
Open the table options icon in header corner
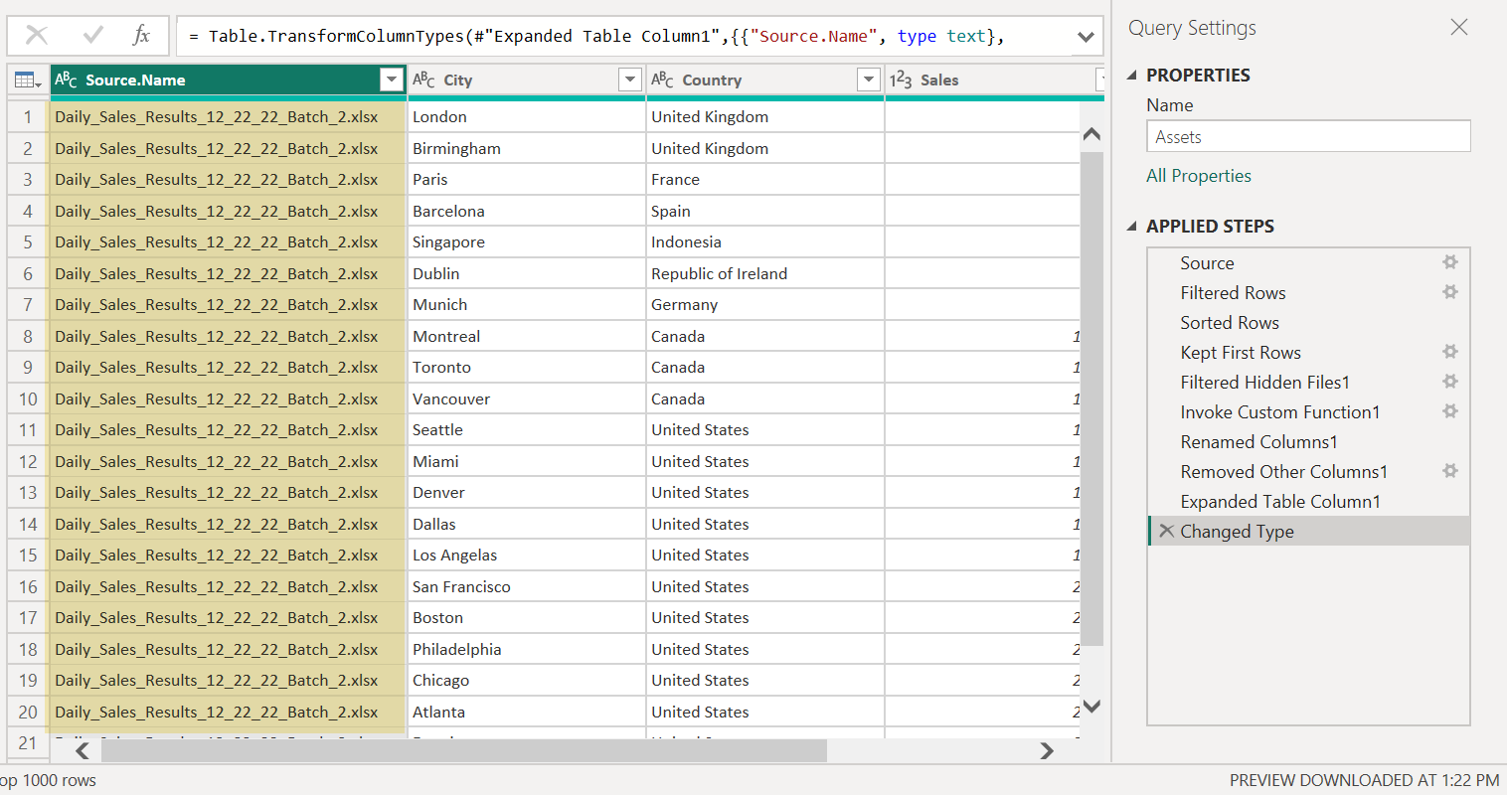pyautogui.click(x=27, y=80)
